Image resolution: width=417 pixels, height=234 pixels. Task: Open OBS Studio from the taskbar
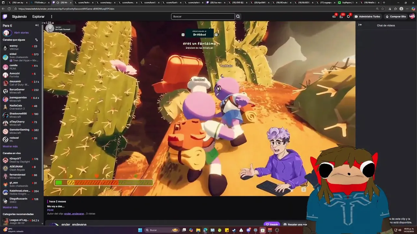[277, 230]
